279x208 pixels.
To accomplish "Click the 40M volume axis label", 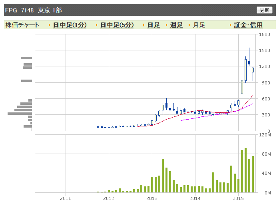I will click(x=266, y=173).
